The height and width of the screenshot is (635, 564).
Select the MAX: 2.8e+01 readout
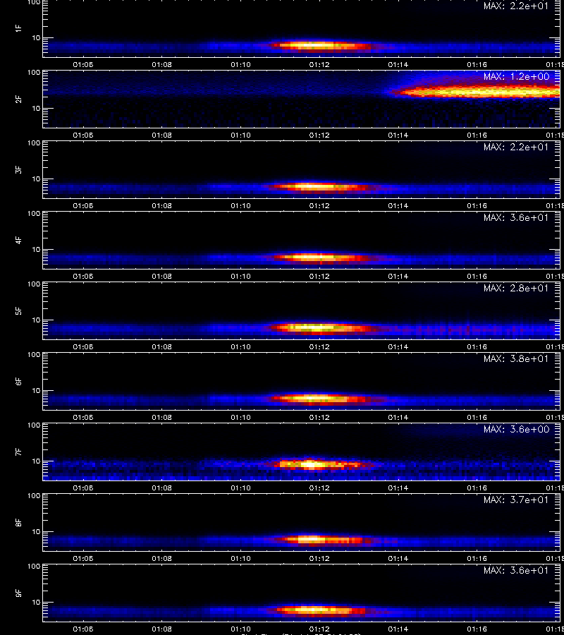516,288
